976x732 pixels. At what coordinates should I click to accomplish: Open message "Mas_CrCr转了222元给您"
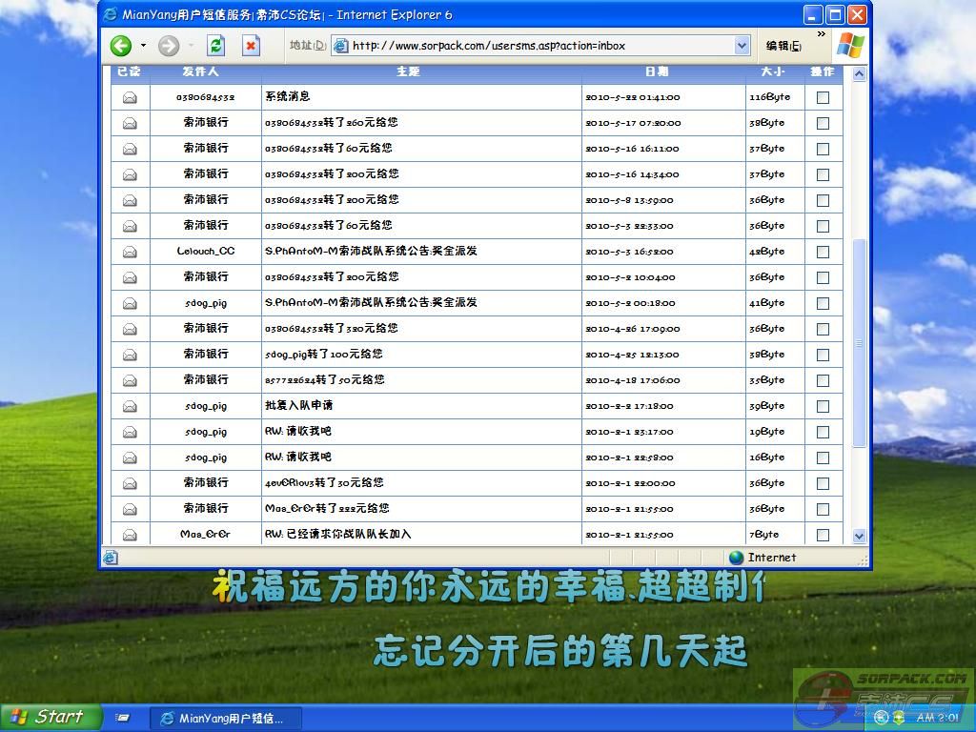pyautogui.click(x=327, y=508)
